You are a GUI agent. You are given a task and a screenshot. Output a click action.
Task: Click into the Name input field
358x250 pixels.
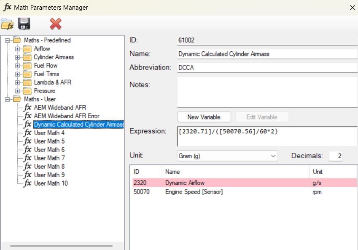click(267, 54)
